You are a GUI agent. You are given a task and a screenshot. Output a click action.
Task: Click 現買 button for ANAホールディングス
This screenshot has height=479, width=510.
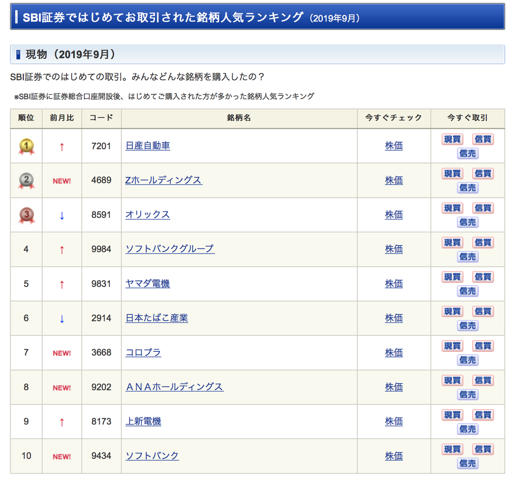(452, 380)
